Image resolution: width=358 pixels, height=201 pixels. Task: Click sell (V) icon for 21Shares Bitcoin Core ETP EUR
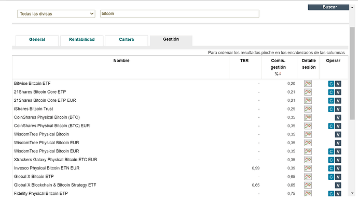[x=338, y=101]
